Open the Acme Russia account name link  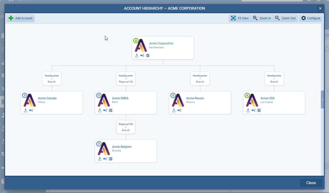coord(195,98)
